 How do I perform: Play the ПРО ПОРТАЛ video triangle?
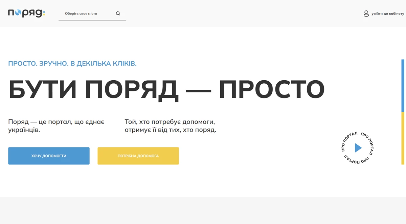[358, 148]
